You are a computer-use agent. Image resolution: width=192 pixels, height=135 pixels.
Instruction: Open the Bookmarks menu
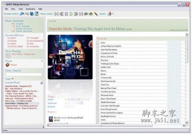[x=30, y=9]
